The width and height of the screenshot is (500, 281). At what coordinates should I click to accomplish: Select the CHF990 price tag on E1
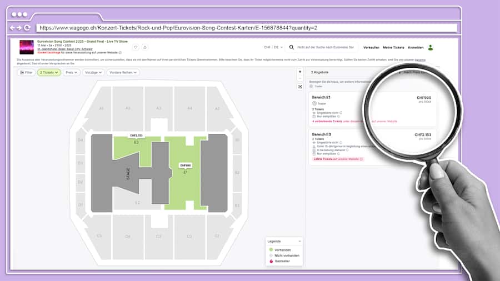(x=185, y=165)
